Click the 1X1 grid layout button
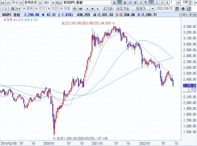Viewport: 197px width, 146px height. pos(8,9)
